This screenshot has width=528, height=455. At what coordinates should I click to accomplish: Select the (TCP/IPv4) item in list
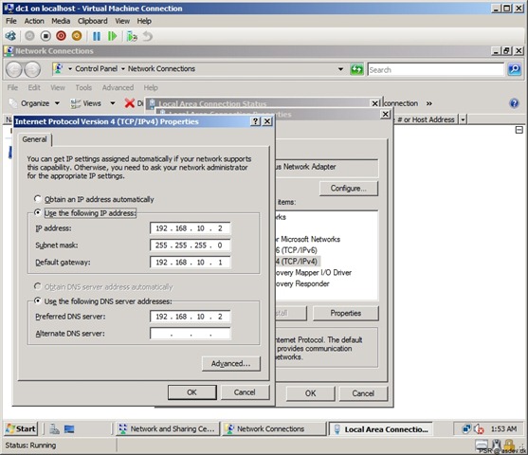(298, 262)
